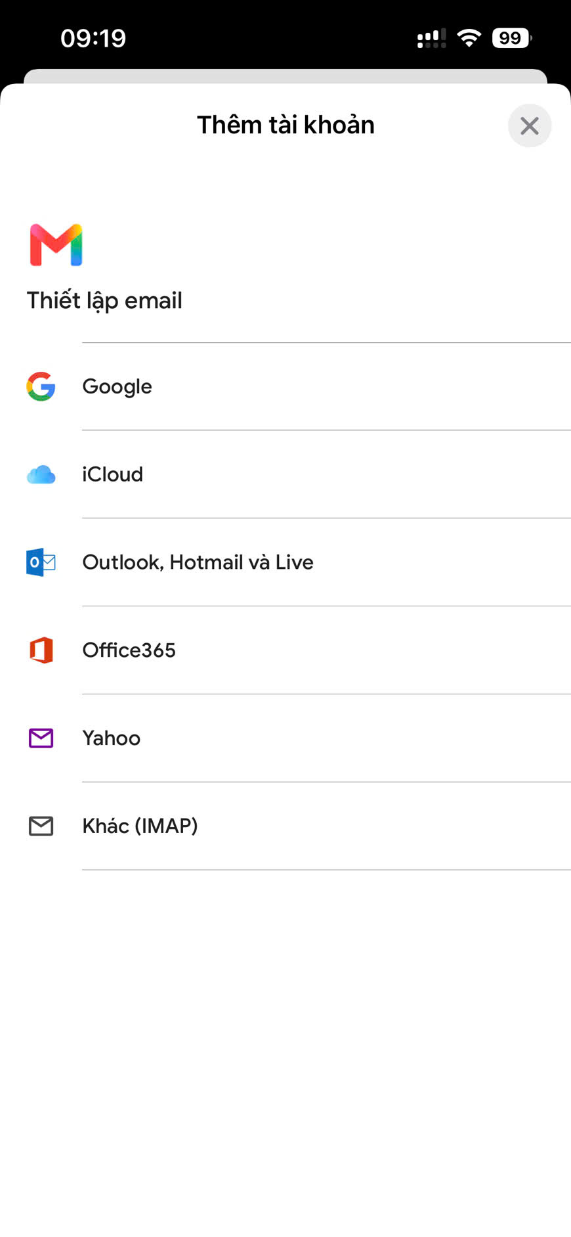This screenshot has height=1237, width=571.
Task: Tap the cellular signal bars icon
Action: coord(431,38)
